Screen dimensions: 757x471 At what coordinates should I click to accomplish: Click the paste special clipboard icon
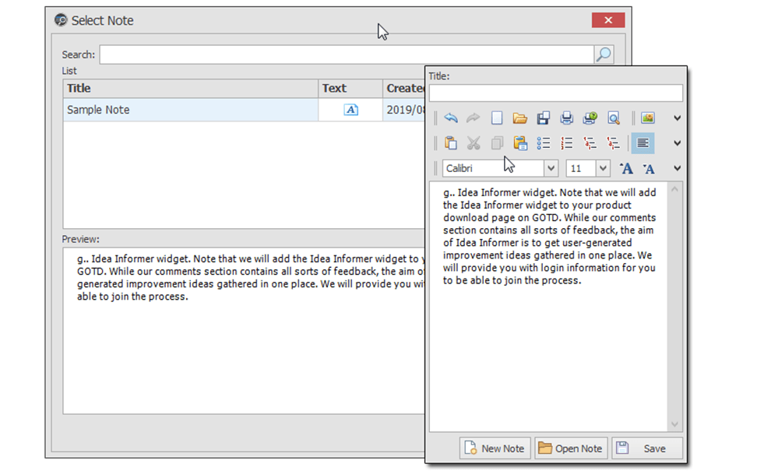[x=519, y=142]
